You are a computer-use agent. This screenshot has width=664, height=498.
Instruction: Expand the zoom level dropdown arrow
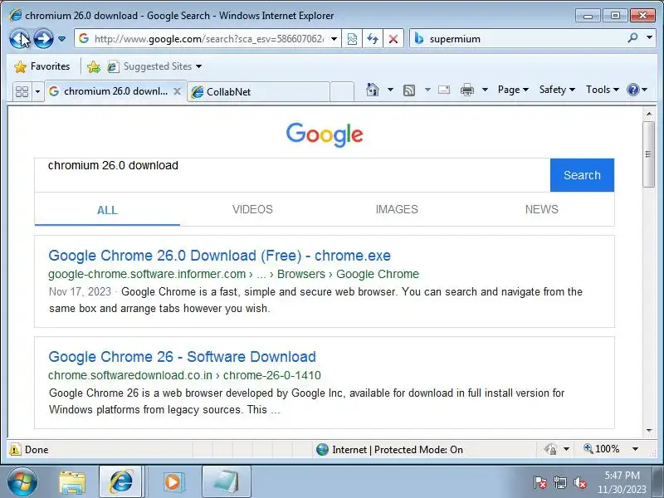click(x=635, y=449)
